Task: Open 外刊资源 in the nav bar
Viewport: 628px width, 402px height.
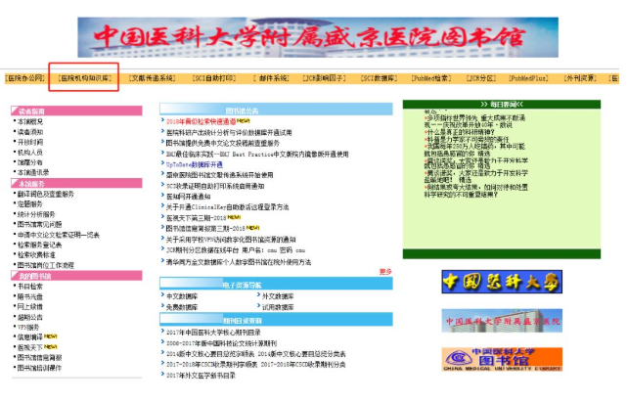Action: point(580,78)
